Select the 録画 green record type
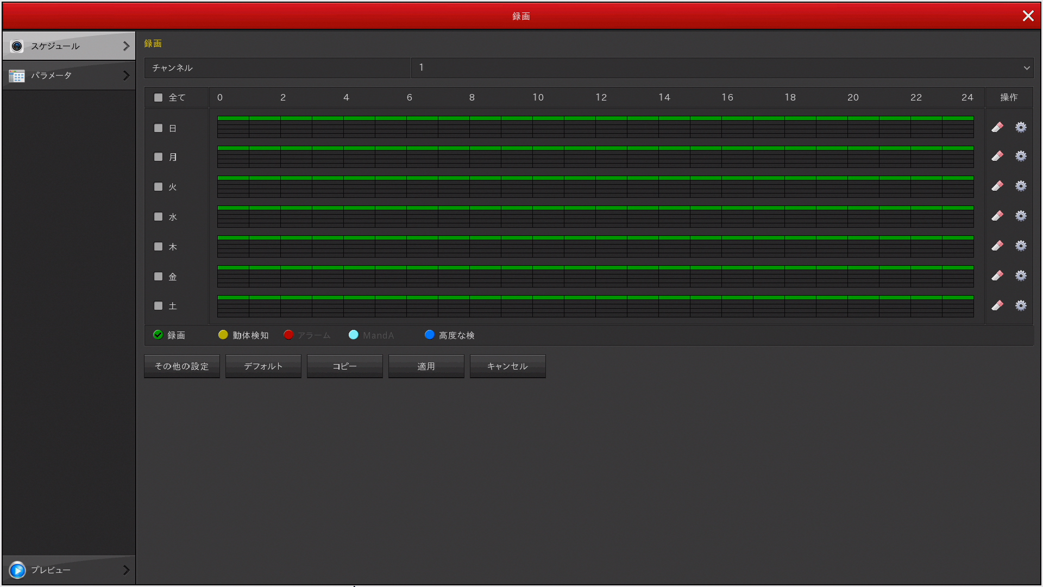This screenshot has height=587, width=1043. (x=158, y=335)
